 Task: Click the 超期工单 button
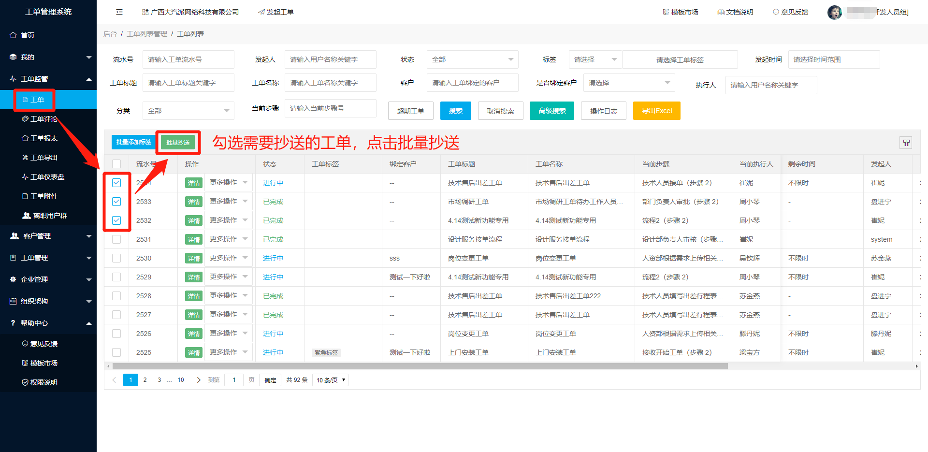411,111
